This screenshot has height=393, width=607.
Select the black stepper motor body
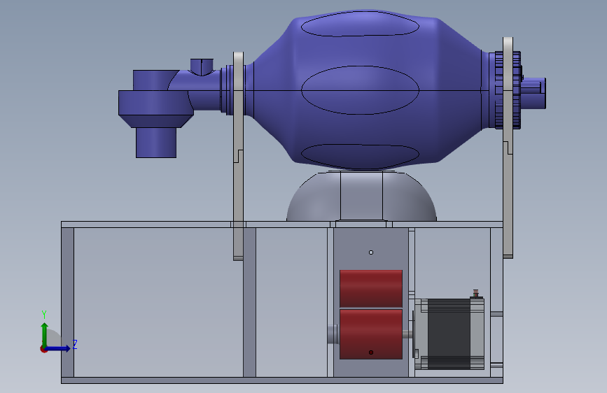(449, 334)
